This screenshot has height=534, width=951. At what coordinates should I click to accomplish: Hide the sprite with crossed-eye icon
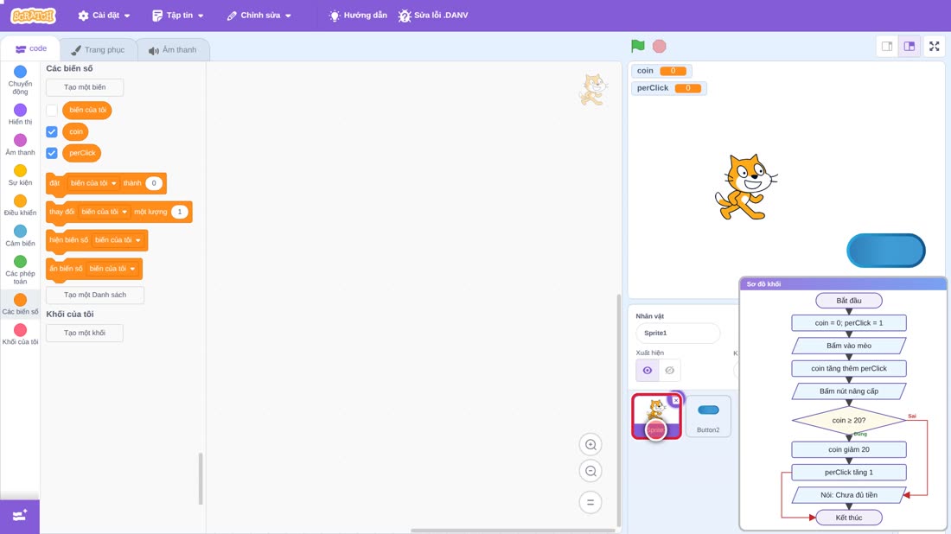click(669, 371)
